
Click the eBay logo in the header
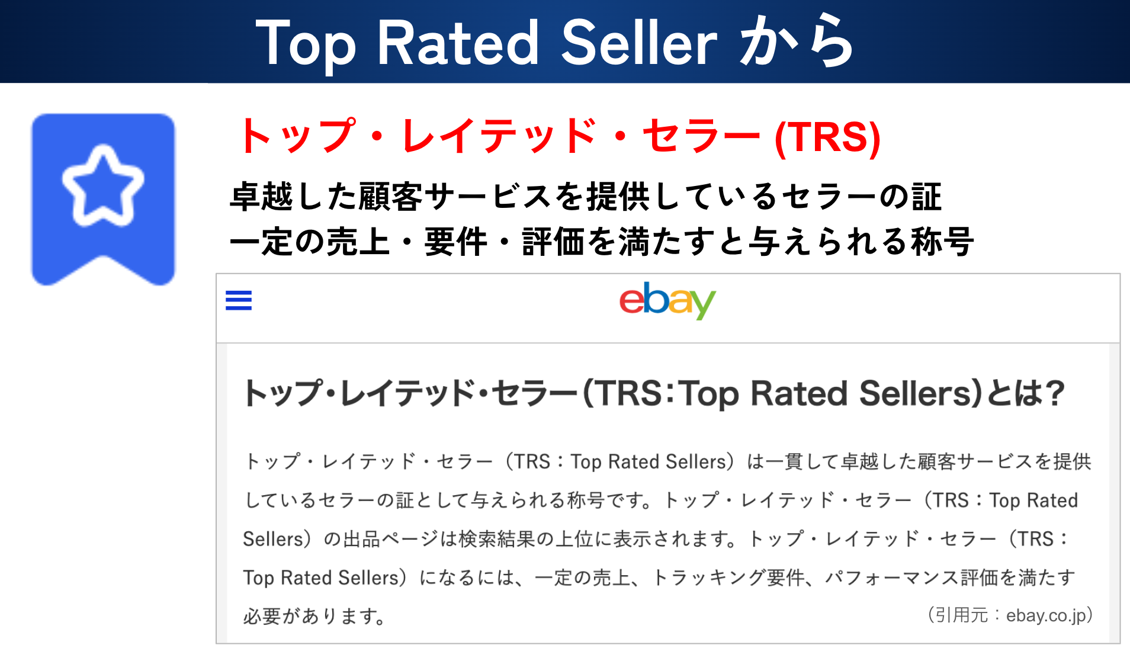coord(667,301)
